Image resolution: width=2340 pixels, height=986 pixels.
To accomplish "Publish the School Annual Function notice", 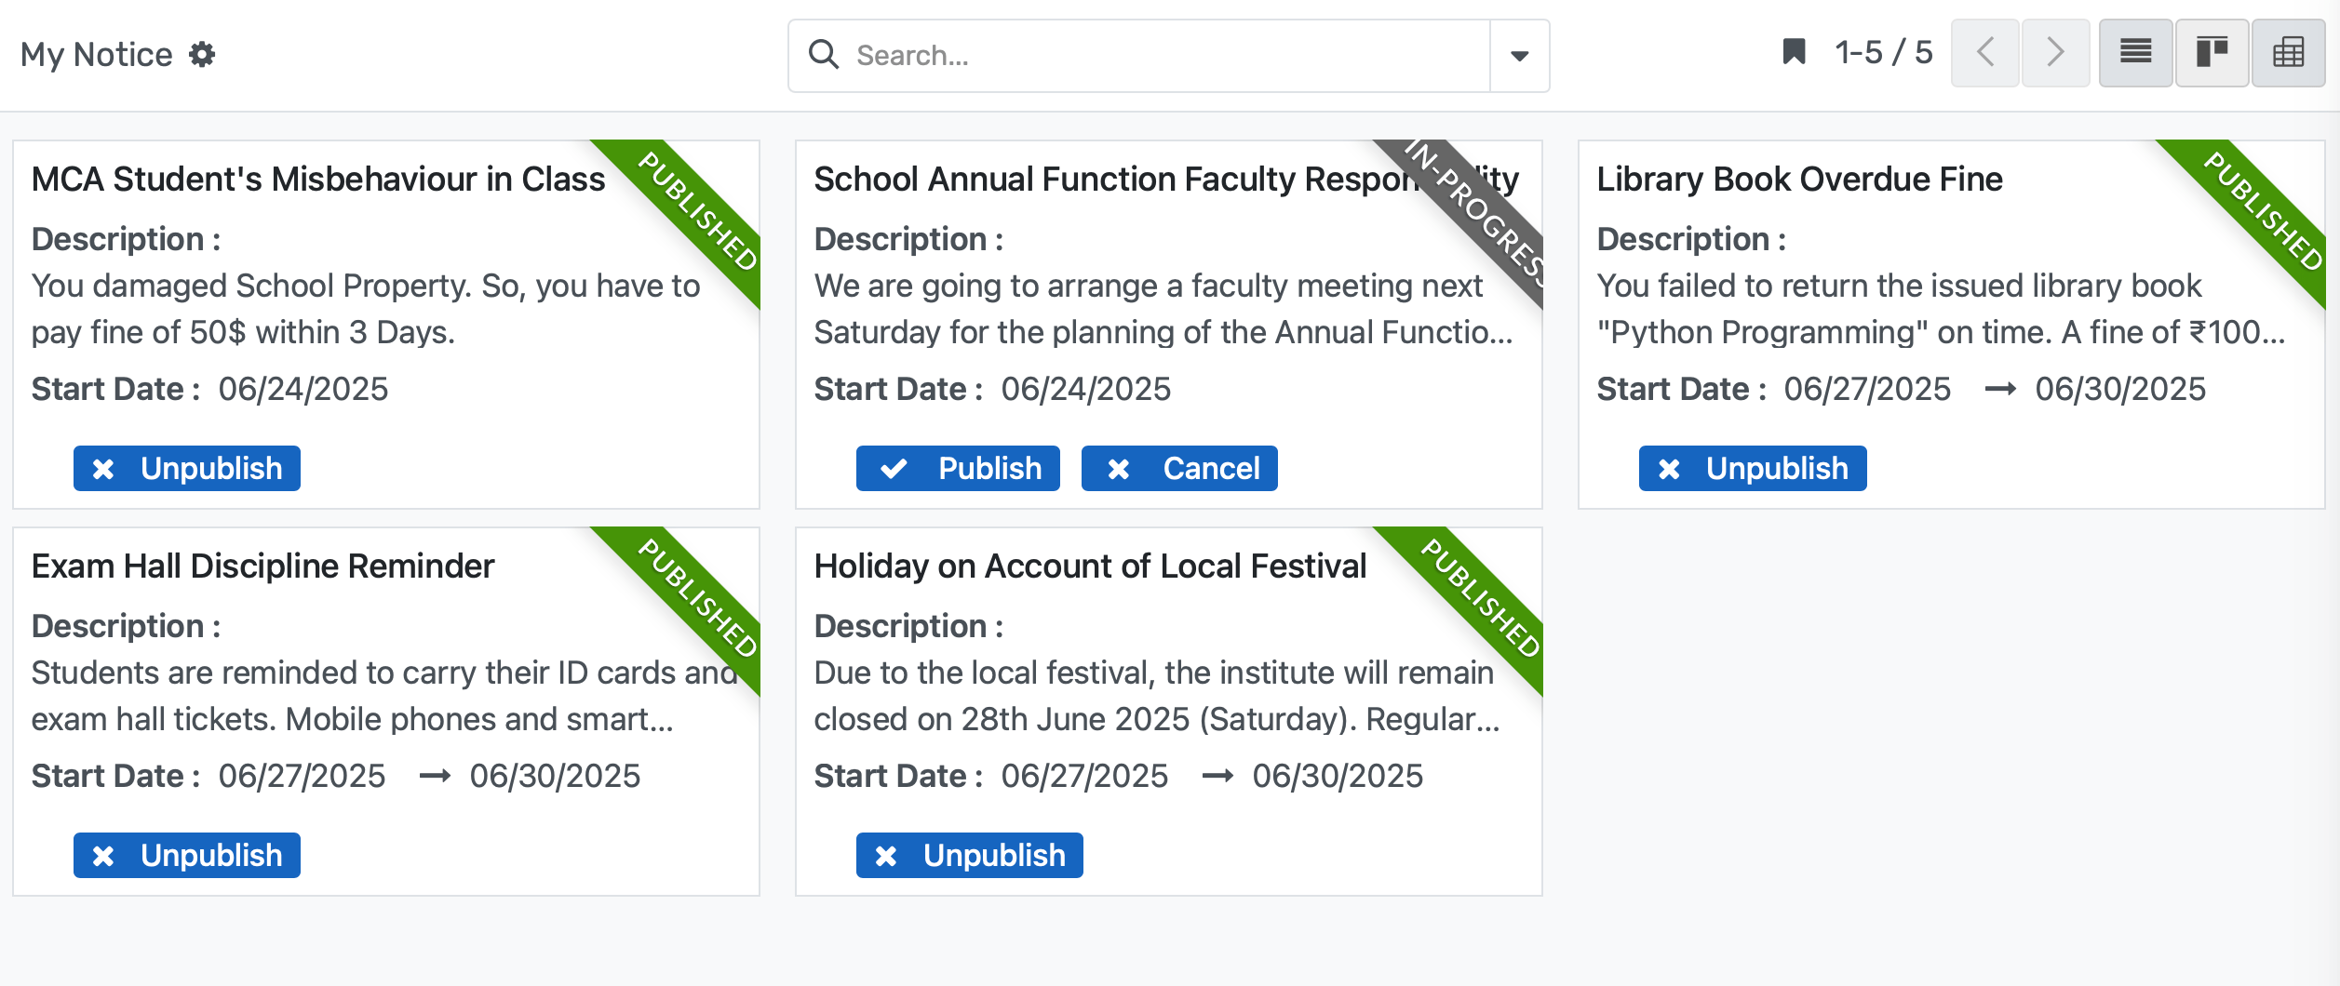I will pos(958,468).
